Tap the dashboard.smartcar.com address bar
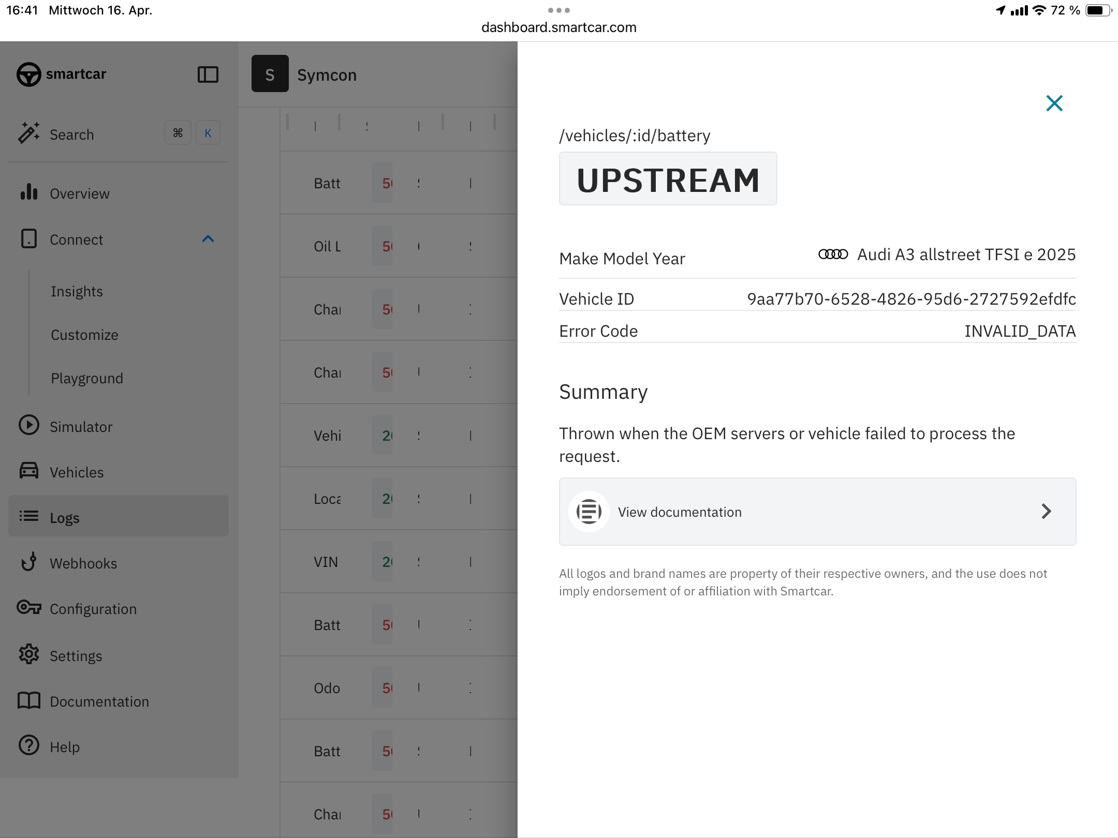 coord(559,27)
